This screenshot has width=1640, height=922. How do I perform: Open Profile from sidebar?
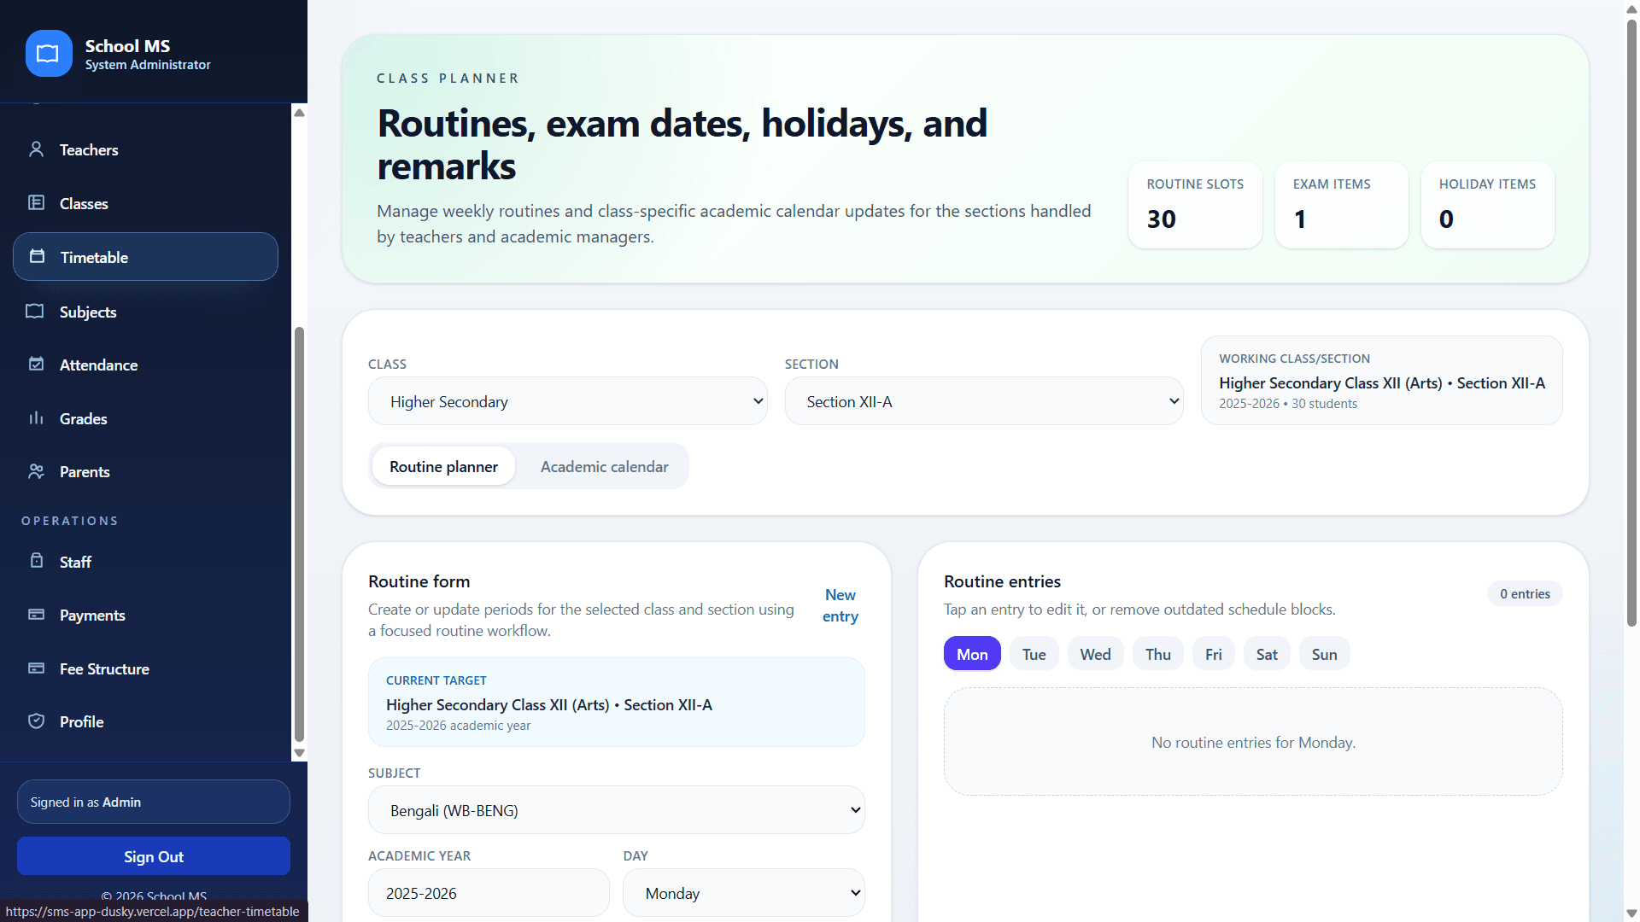pyautogui.click(x=145, y=722)
